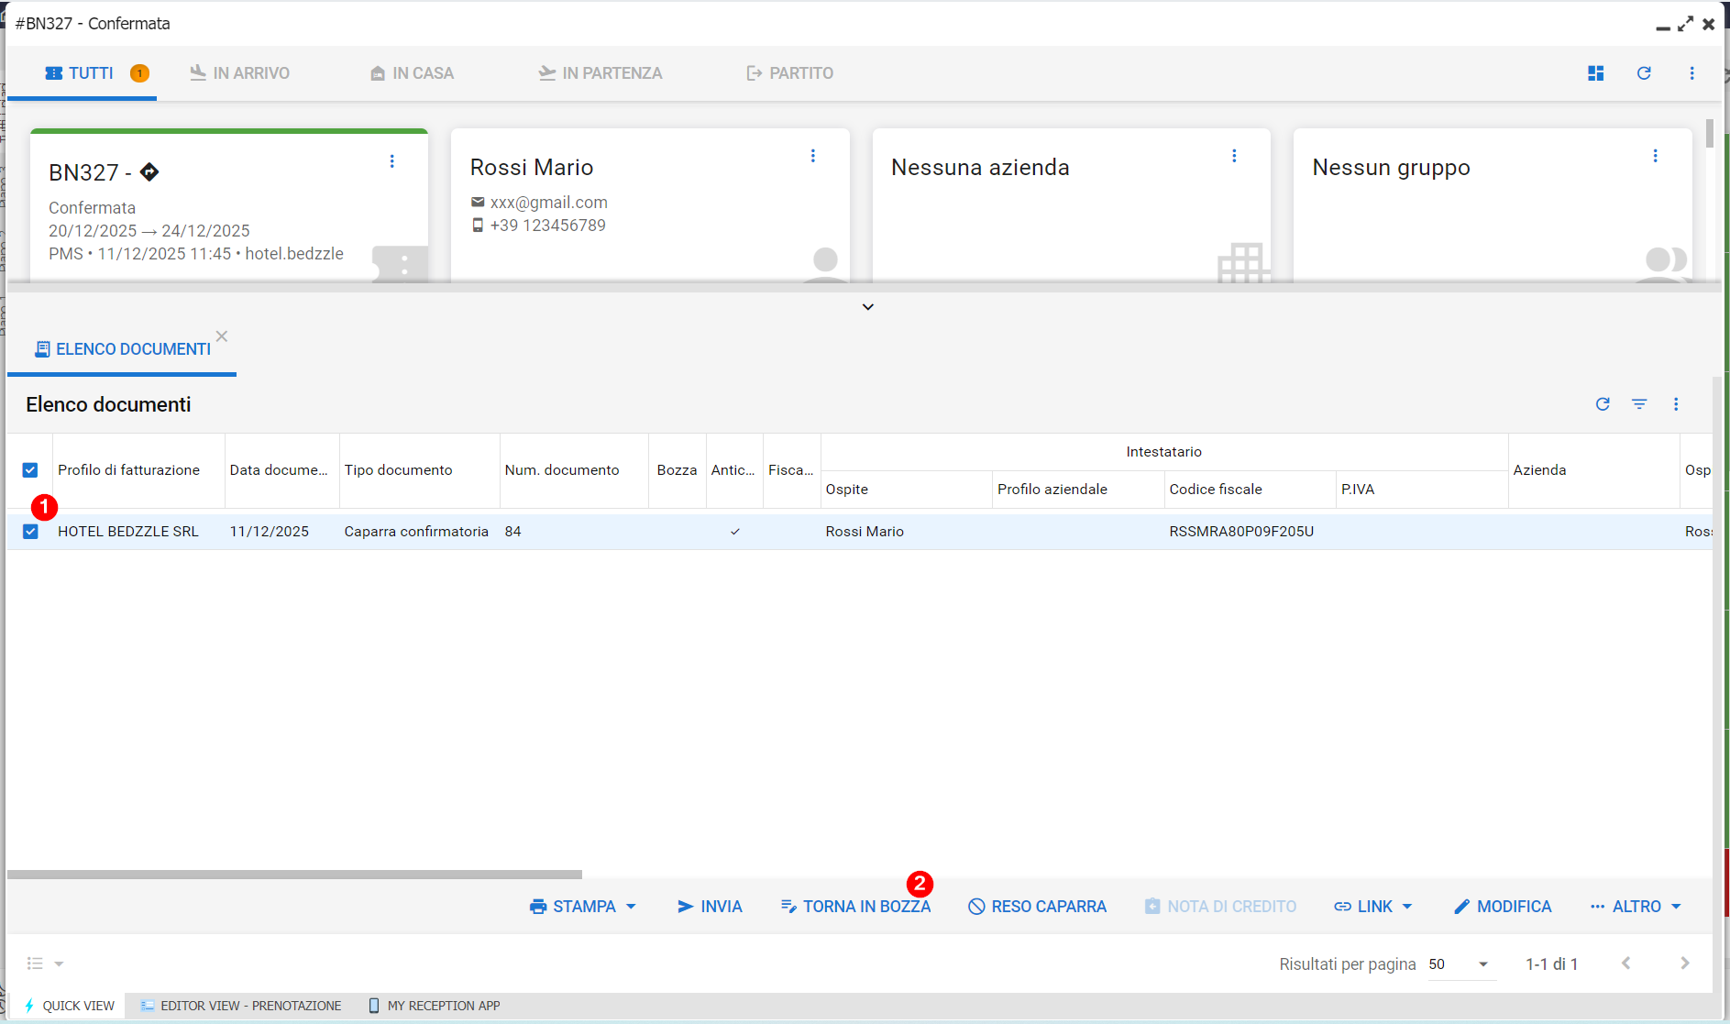Image resolution: width=1730 pixels, height=1024 pixels.
Task: Open three-dot menu on BN327 booking card
Action: point(391,161)
